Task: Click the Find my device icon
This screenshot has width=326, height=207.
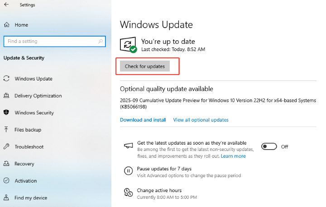Action: click(x=6, y=198)
